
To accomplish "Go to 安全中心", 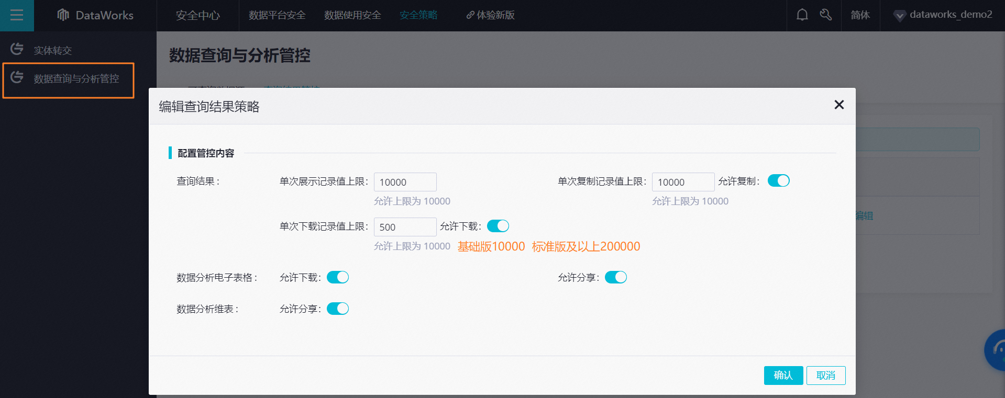I will coord(197,15).
